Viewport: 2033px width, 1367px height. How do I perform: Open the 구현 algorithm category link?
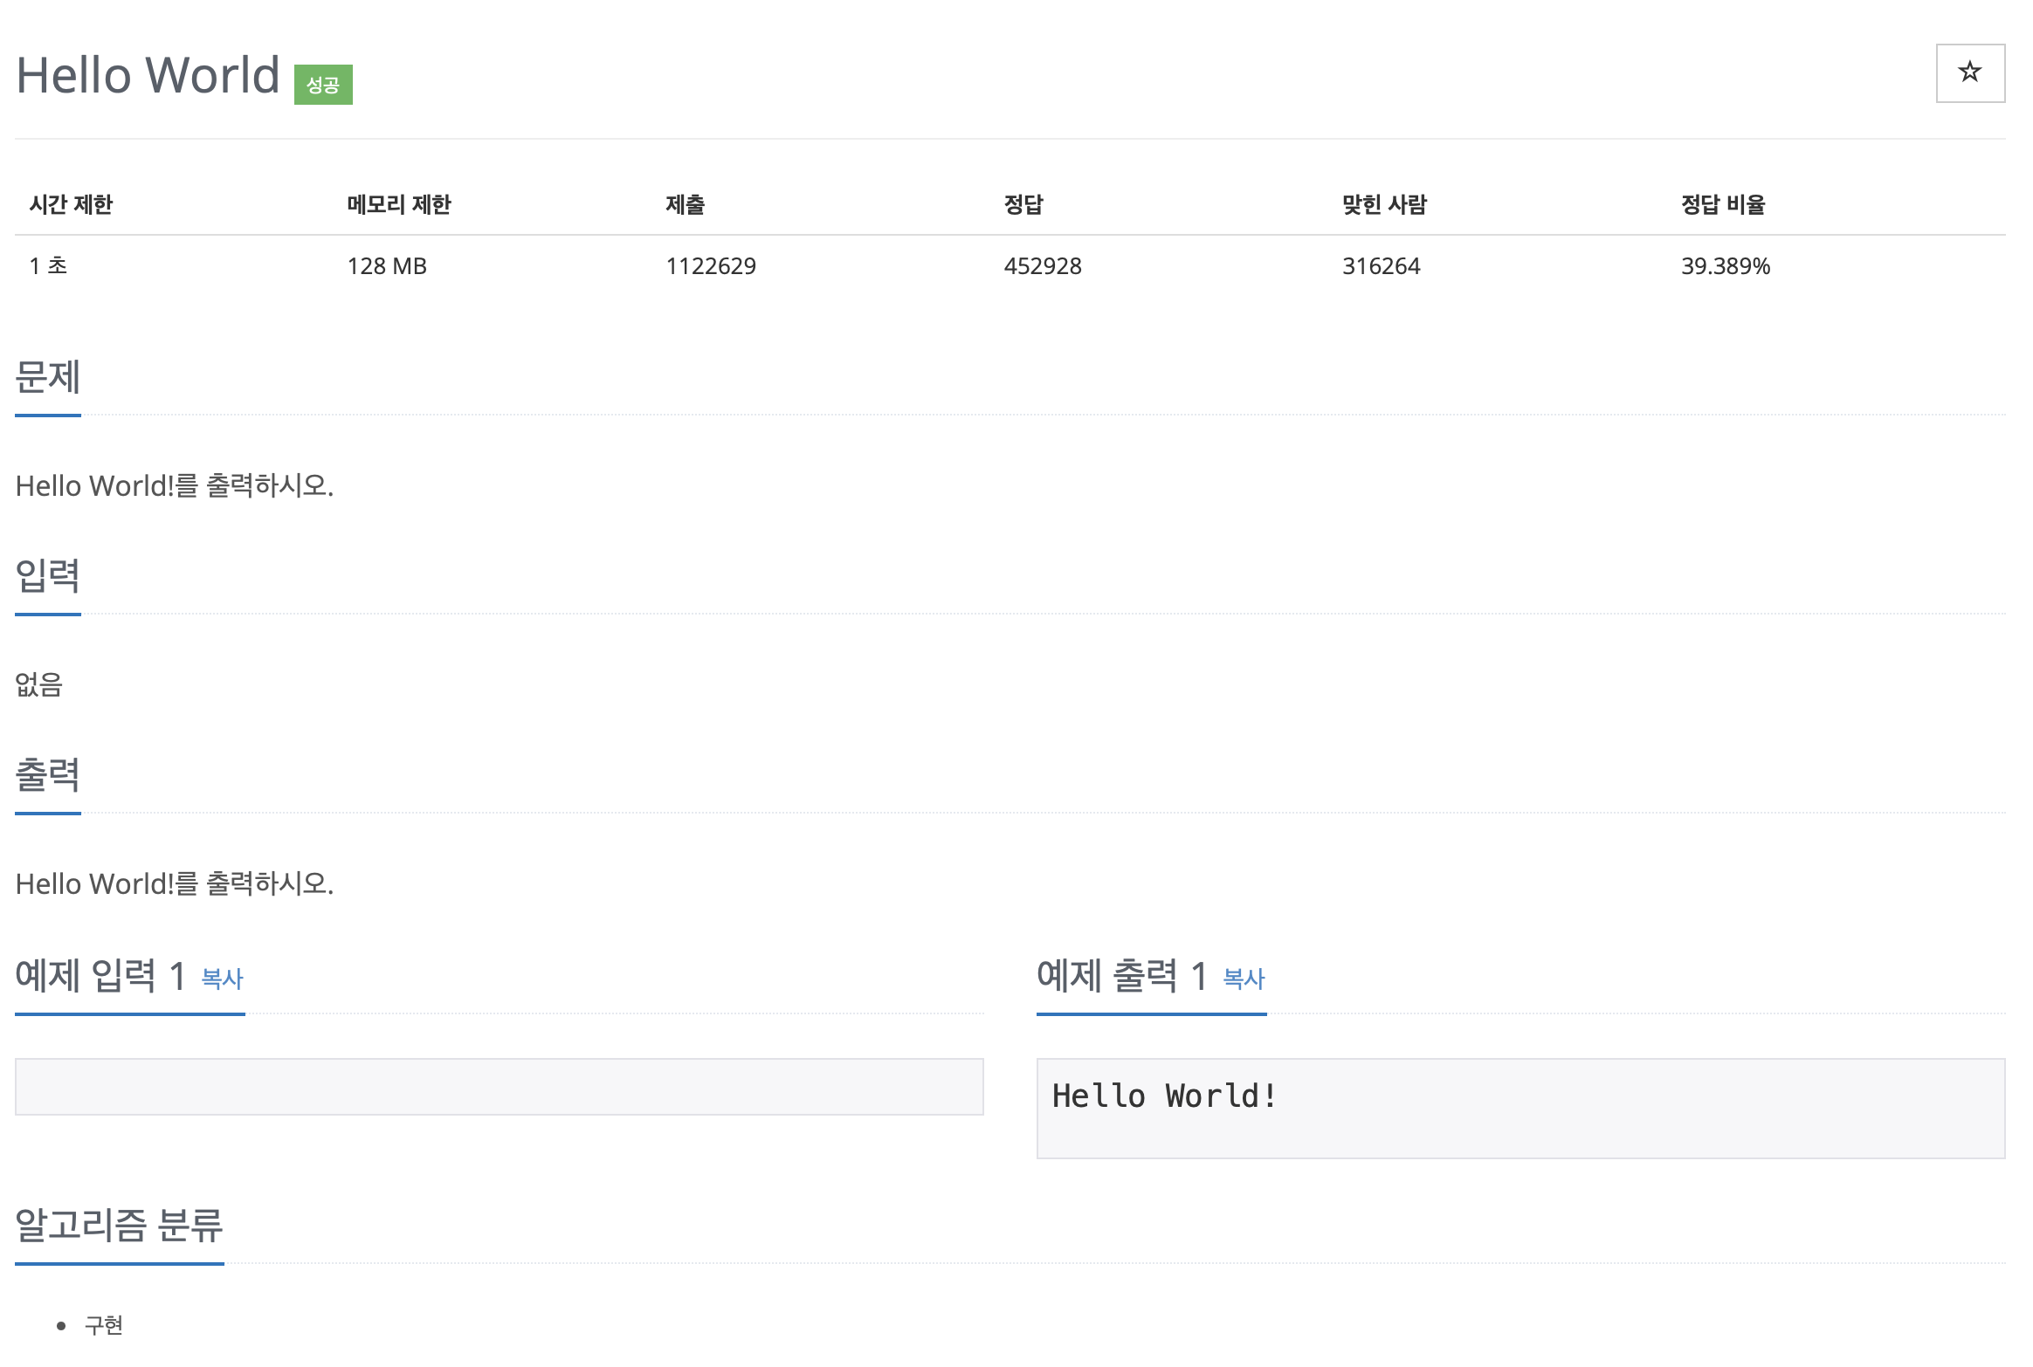coord(102,1325)
